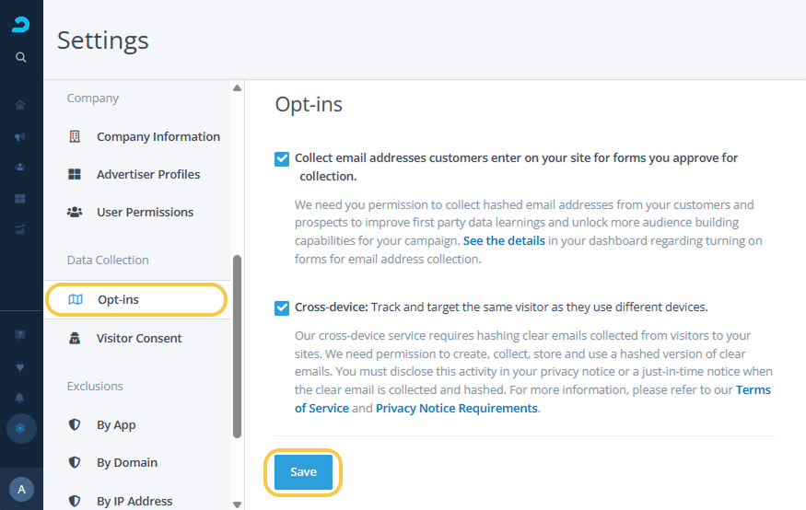Viewport: 806px width, 510px height.
Task: Toggle the Cross-device tracking checkbox
Action: point(282,307)
